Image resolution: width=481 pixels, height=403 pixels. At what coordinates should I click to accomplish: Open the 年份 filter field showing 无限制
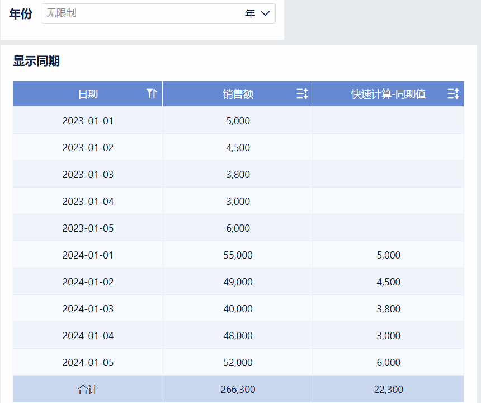point(158,13)
